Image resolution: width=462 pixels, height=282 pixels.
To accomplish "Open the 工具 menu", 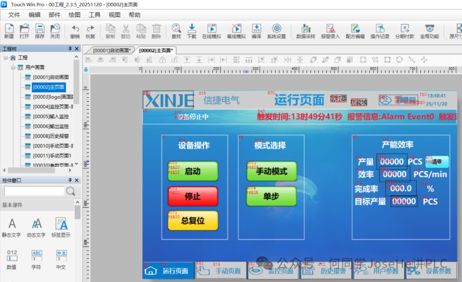I will point(95,15).
